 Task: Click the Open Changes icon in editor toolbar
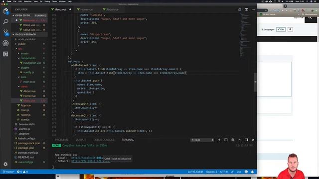[x=239, y=9]
